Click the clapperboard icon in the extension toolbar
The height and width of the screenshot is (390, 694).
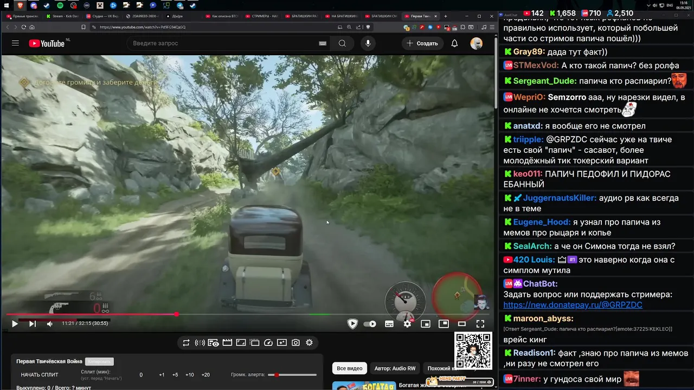tap(227, 343)
